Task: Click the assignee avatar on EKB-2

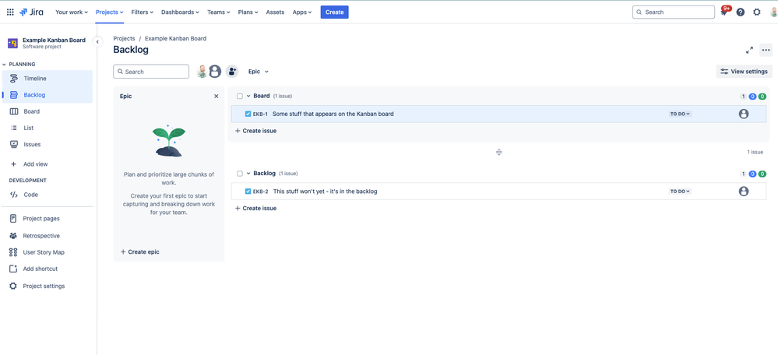Action: click(743, 192)
